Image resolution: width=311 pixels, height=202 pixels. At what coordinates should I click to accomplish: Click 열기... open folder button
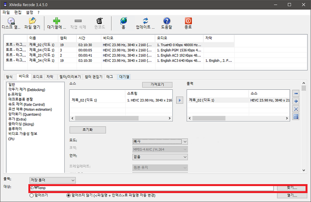[x=292, y=195]
